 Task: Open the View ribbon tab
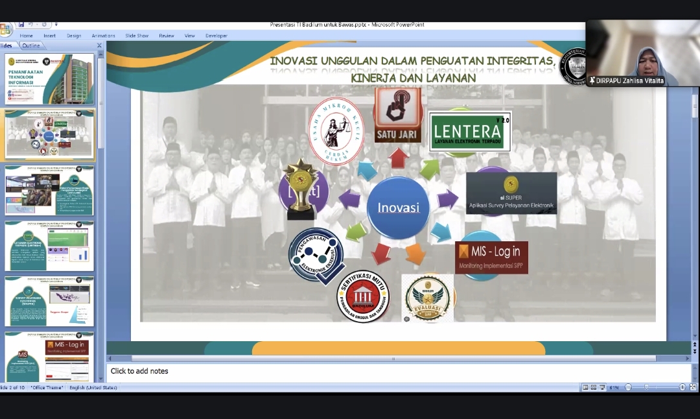point(190,36)
